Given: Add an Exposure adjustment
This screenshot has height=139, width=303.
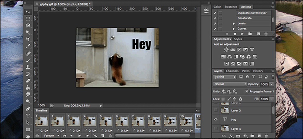Looking at the screenshot, I should (x=245, y=50).
